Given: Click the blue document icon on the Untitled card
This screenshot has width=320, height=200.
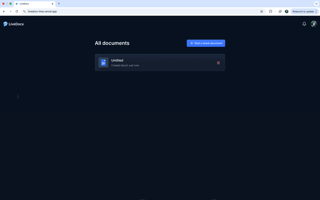Looking at the screenshot, I should pos(103,63).
